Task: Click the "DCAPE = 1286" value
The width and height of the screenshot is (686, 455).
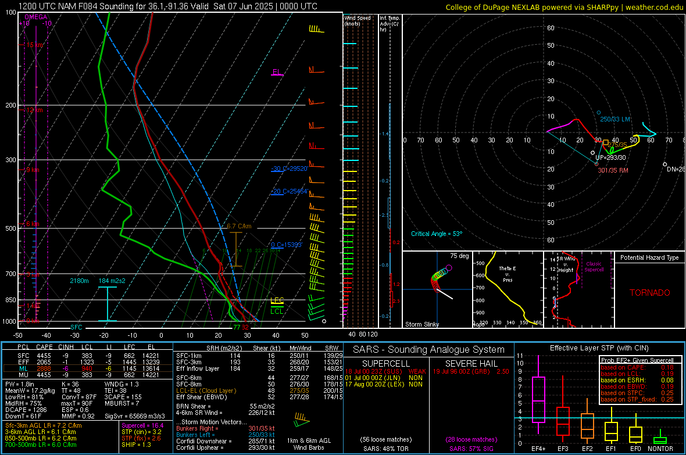Action: [26, 410]
